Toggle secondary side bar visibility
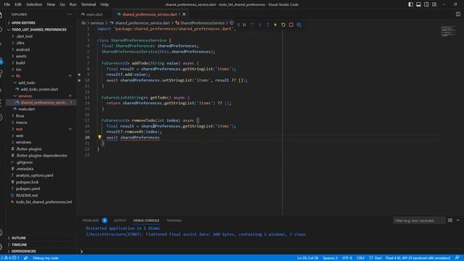464x261 pixels. [x=426, y=4]
